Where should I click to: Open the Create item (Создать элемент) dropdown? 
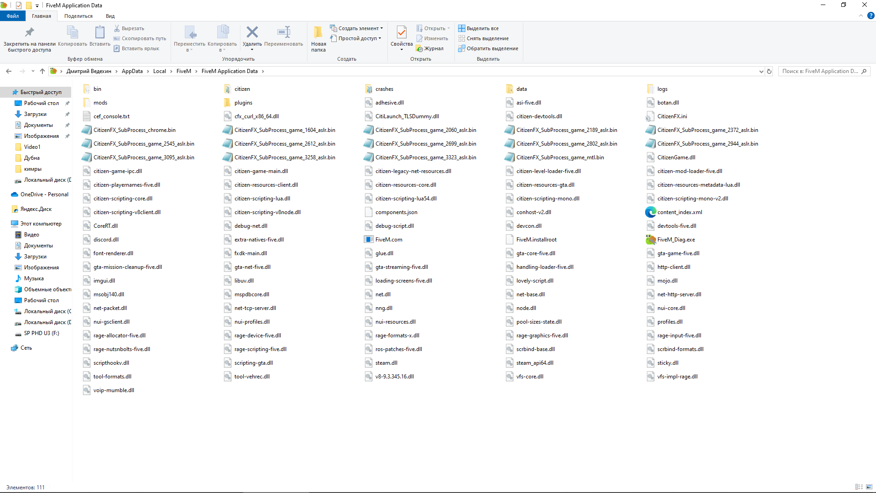tap(358, 28)
